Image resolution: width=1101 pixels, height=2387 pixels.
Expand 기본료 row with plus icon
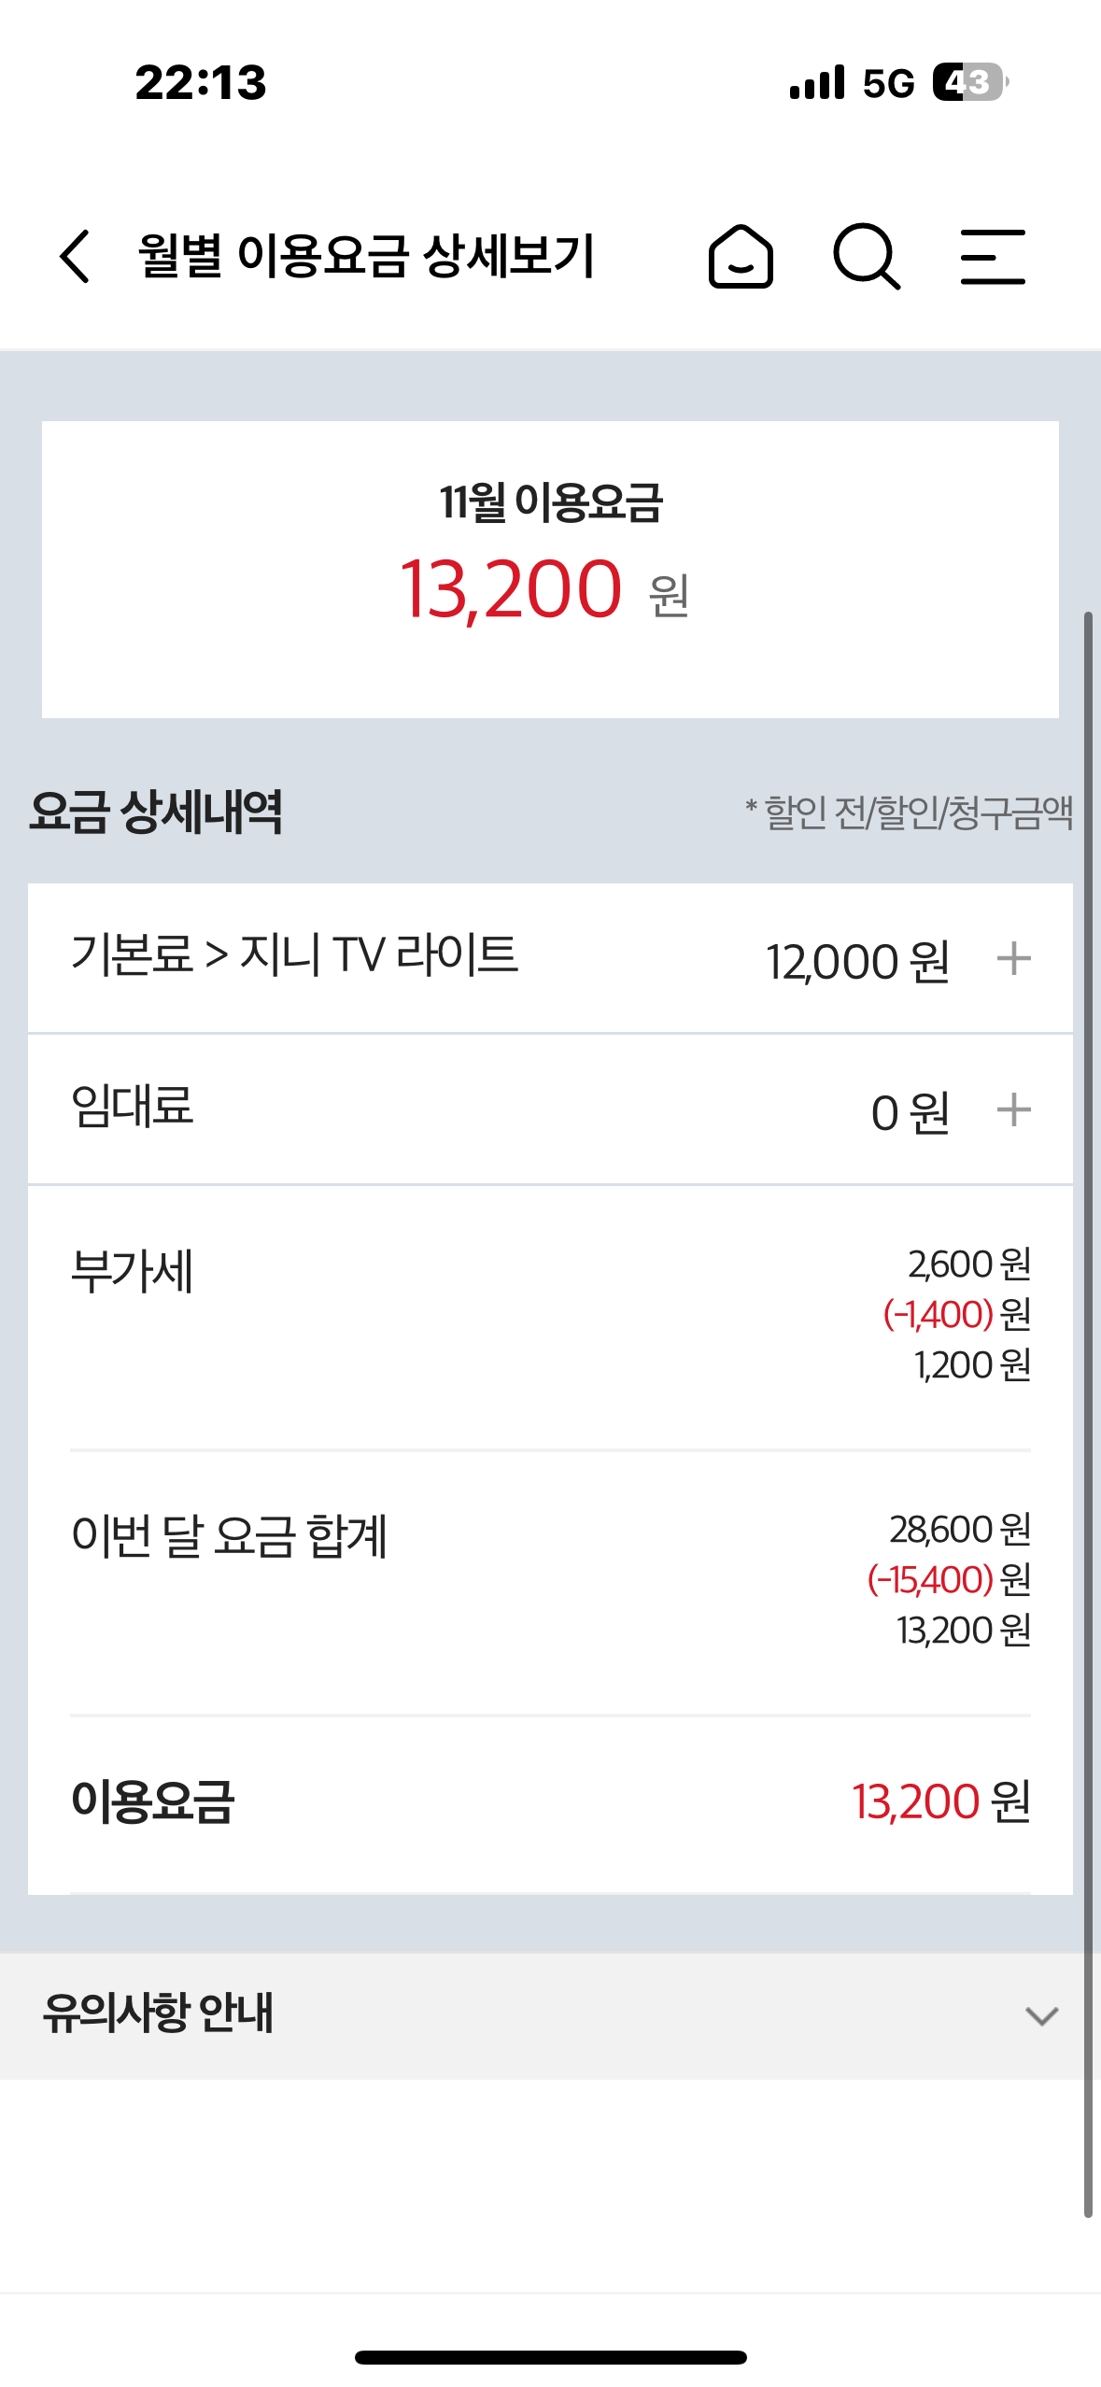point(1013,959)
